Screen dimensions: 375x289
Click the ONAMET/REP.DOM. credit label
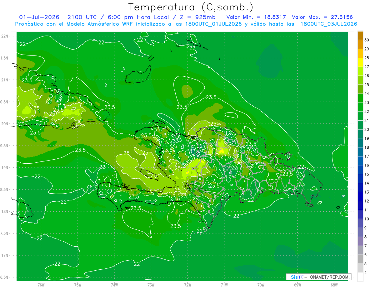point(330,277)
